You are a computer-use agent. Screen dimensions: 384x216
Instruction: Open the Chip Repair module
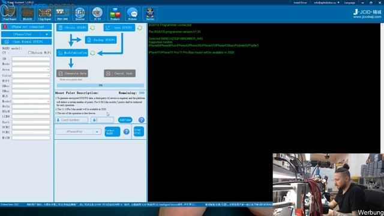coord(45,13)
